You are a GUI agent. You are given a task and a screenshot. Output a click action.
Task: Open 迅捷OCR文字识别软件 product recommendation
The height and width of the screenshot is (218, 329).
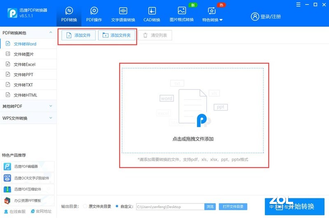[28, 178]
